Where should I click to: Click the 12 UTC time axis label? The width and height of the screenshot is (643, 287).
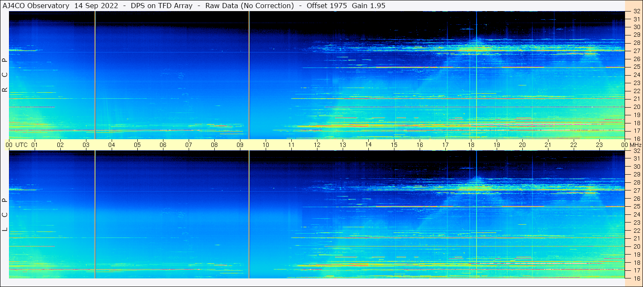point(317,145)
